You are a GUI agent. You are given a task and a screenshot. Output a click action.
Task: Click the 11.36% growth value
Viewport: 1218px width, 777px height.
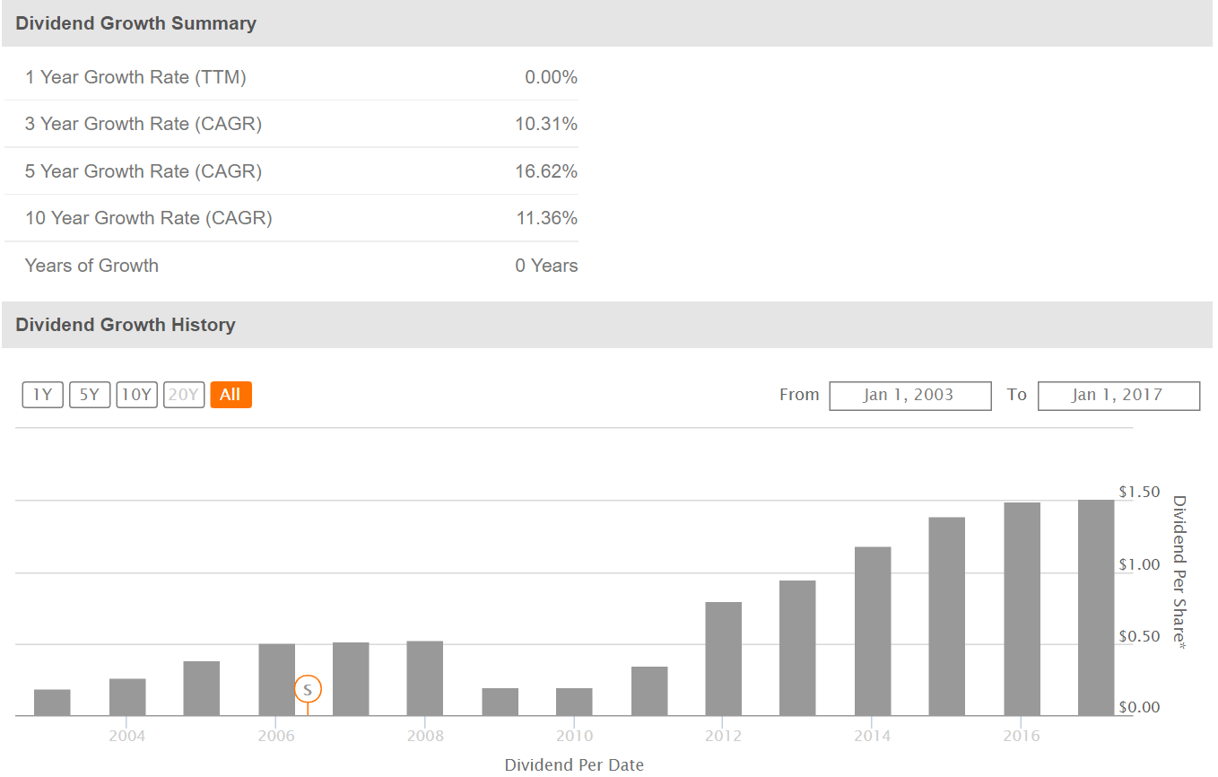(547, 218)
